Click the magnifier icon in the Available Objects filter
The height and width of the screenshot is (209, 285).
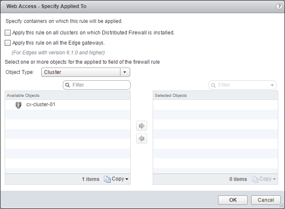tap(67, 85)
